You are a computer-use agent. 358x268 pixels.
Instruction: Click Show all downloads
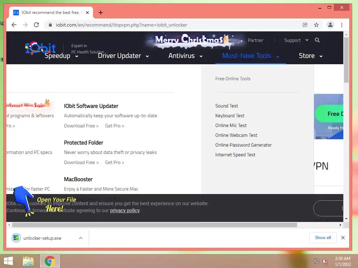(x=323, y=237)
